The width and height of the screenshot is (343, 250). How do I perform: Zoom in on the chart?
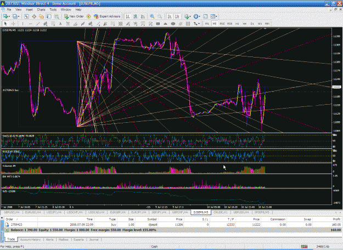coord(152,16)
